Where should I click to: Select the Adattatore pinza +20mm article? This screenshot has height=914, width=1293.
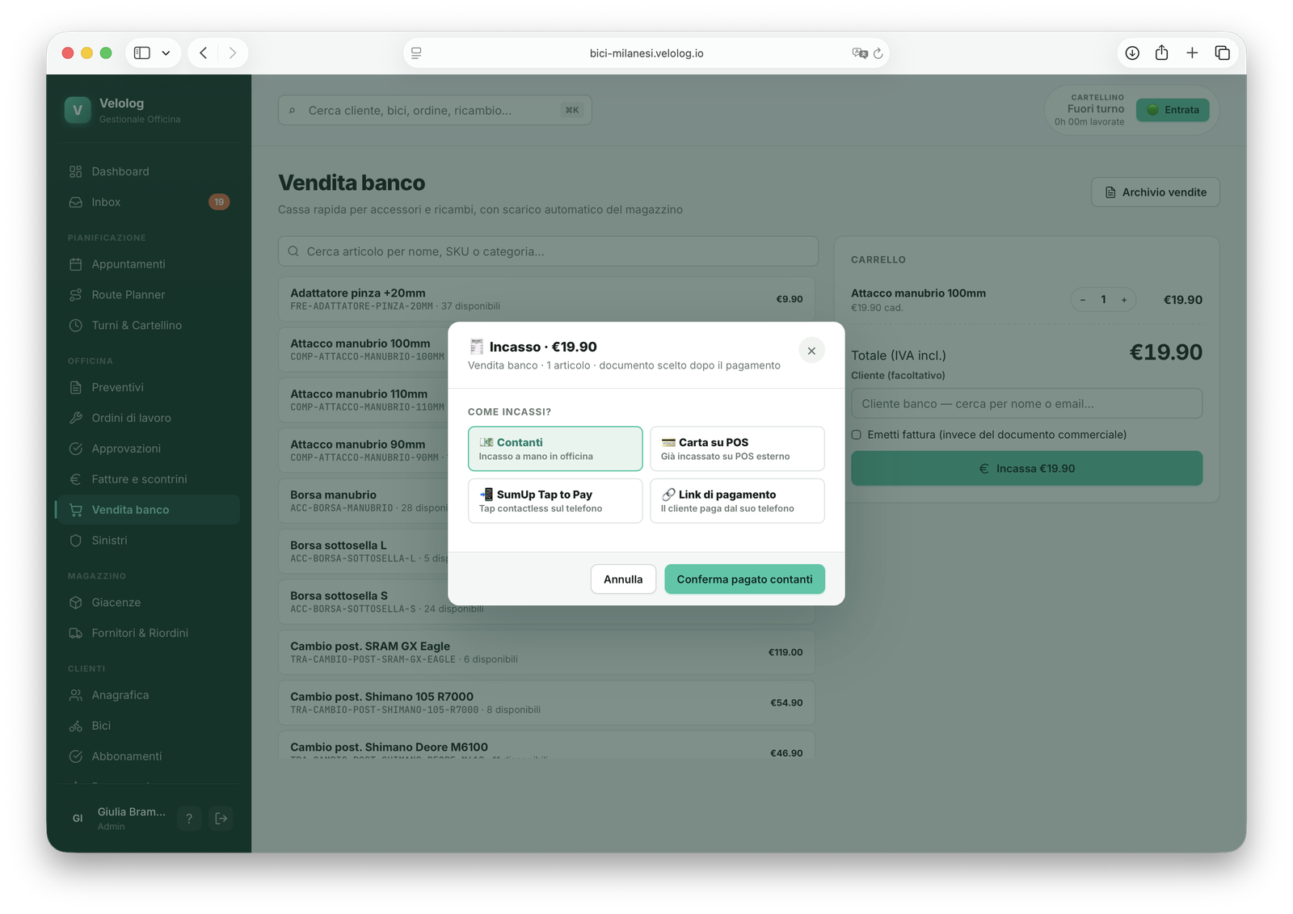(547, 299)
